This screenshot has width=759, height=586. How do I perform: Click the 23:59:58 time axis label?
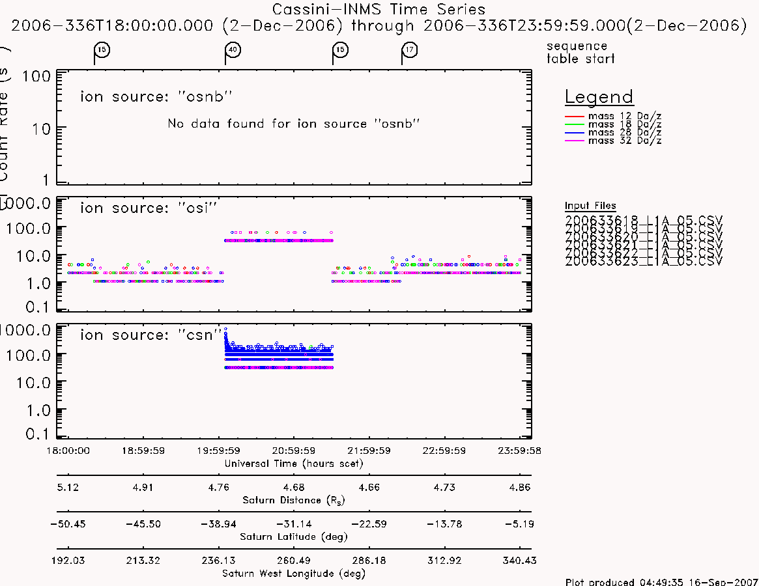coord(519,451)
